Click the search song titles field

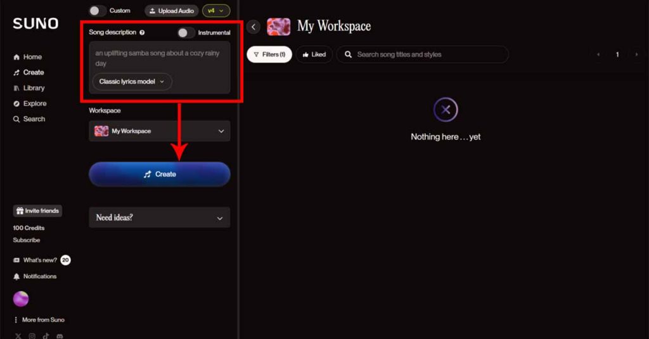tap(423, 54)
